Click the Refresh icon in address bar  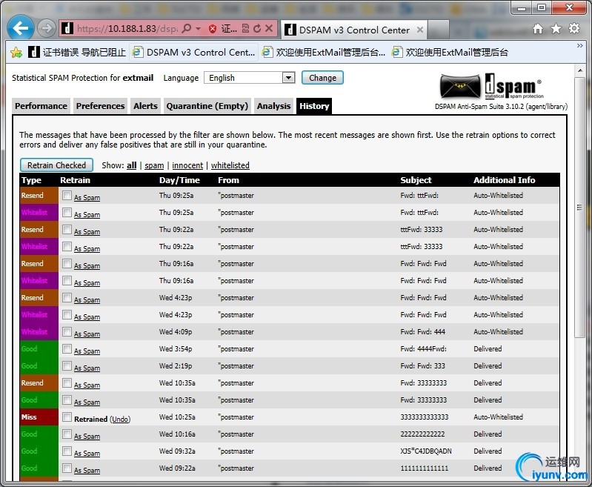257,28
